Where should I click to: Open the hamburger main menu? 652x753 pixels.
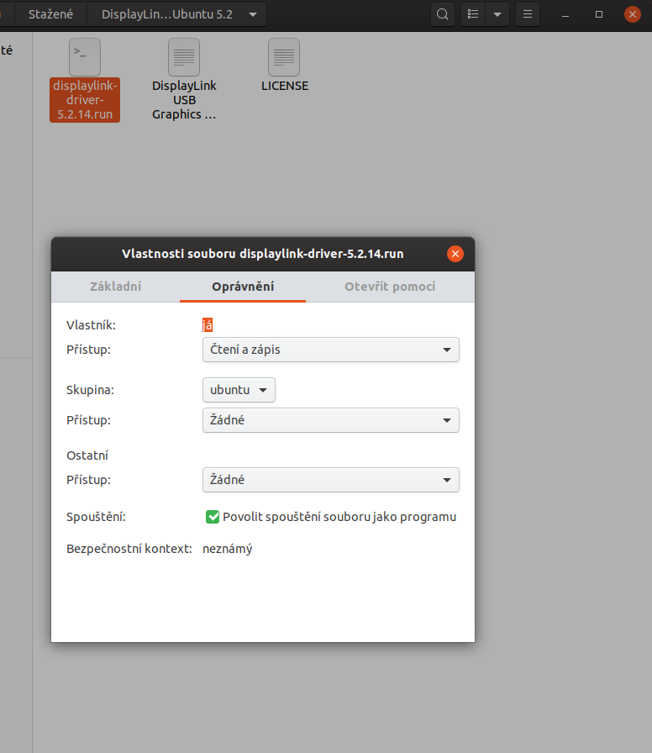pyautogui.click(x=527, y=14)
